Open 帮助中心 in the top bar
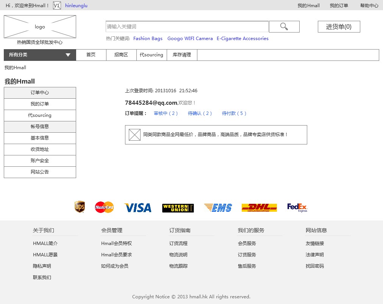This screenshot has height=304, width=383. pyautogui.click(x=369, y=6)
